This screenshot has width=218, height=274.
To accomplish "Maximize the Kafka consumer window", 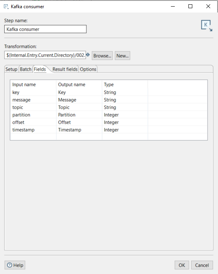I will [190, 6].
